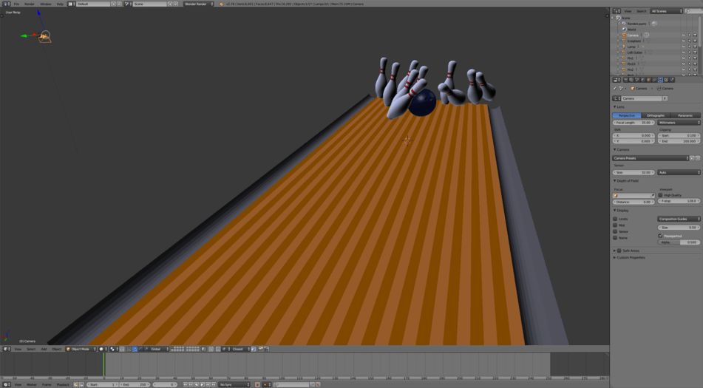The width and height of the screenshot is (703, 388).
Task: Open the No Sync playback dropdown
Action: 234,384
